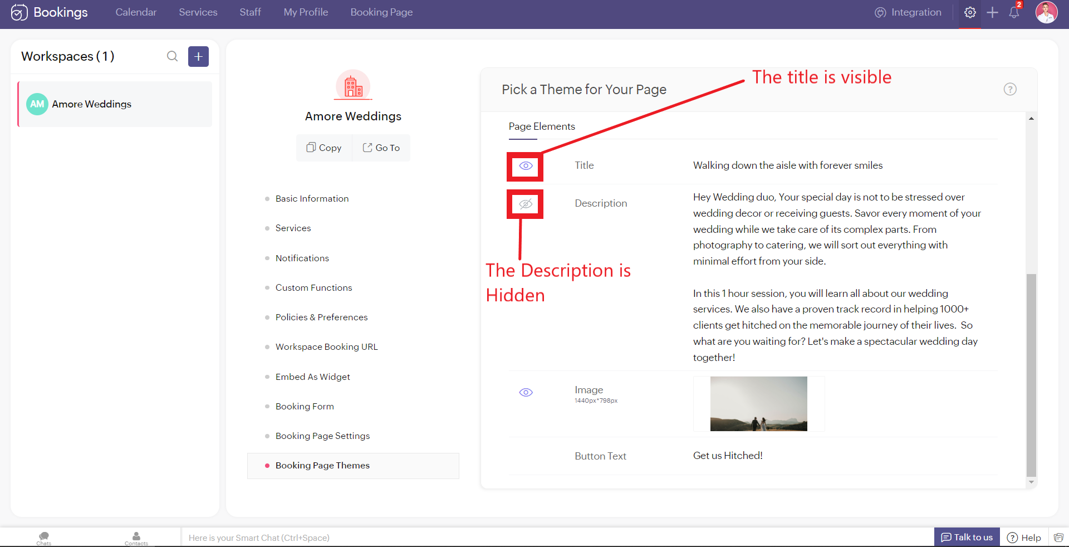Screen dimensions: 1069x547
Task: Open the help question mark in theme panel
Action: click(1010, 89)
